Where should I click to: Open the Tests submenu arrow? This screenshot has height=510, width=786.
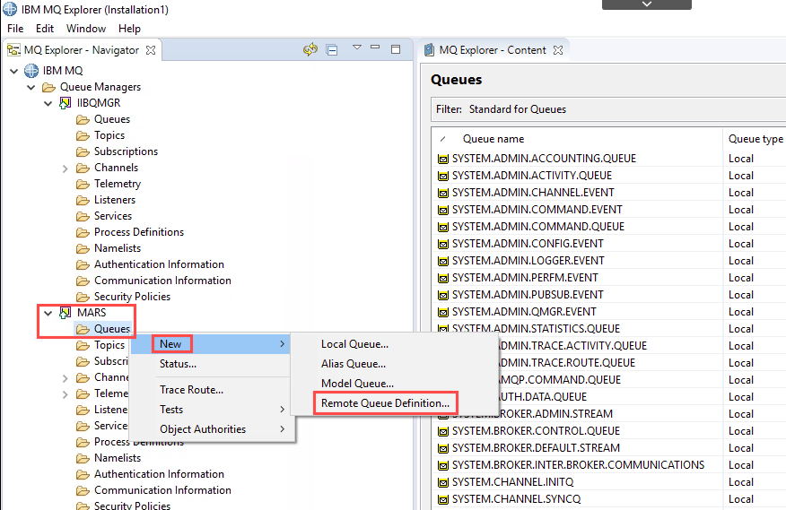pos(283,410)
